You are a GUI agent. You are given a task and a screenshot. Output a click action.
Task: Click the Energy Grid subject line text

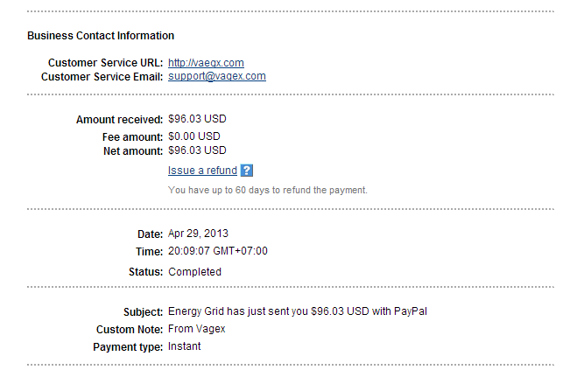pos(297,311)
